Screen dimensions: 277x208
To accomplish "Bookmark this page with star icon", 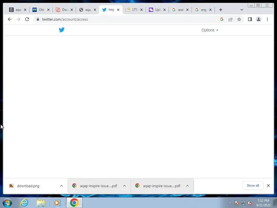I will (x=239, y=19).
